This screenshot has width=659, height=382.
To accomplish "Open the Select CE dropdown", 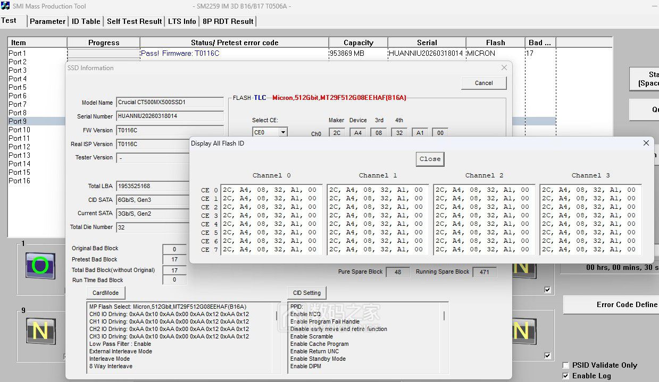I will [282, 132].
